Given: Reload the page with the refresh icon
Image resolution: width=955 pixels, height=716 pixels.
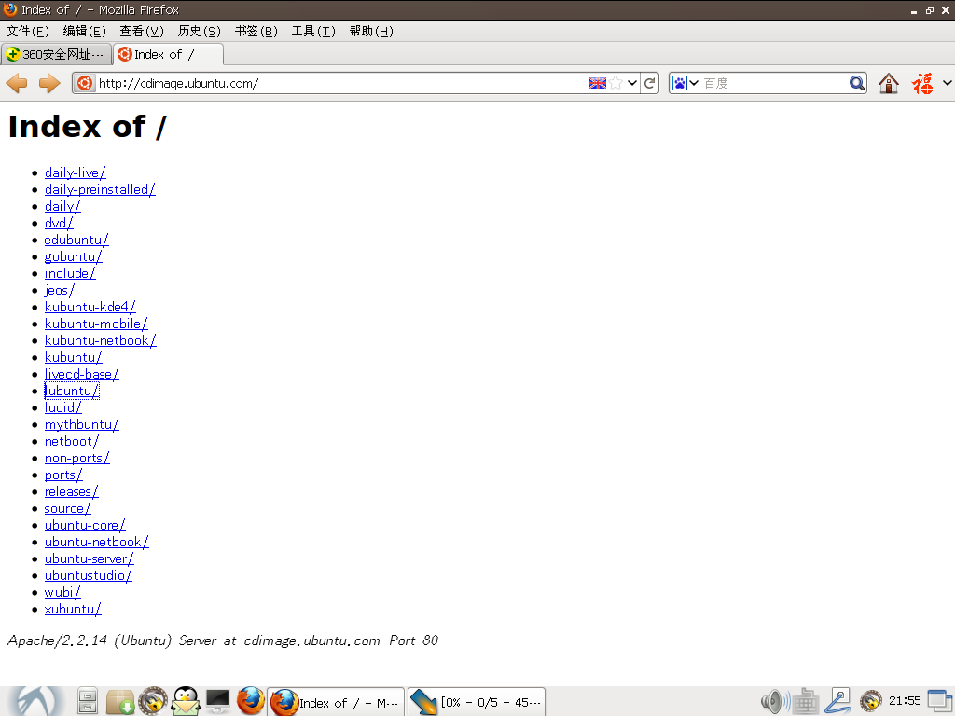Looking at the screenshot, I should coord(650,83).
